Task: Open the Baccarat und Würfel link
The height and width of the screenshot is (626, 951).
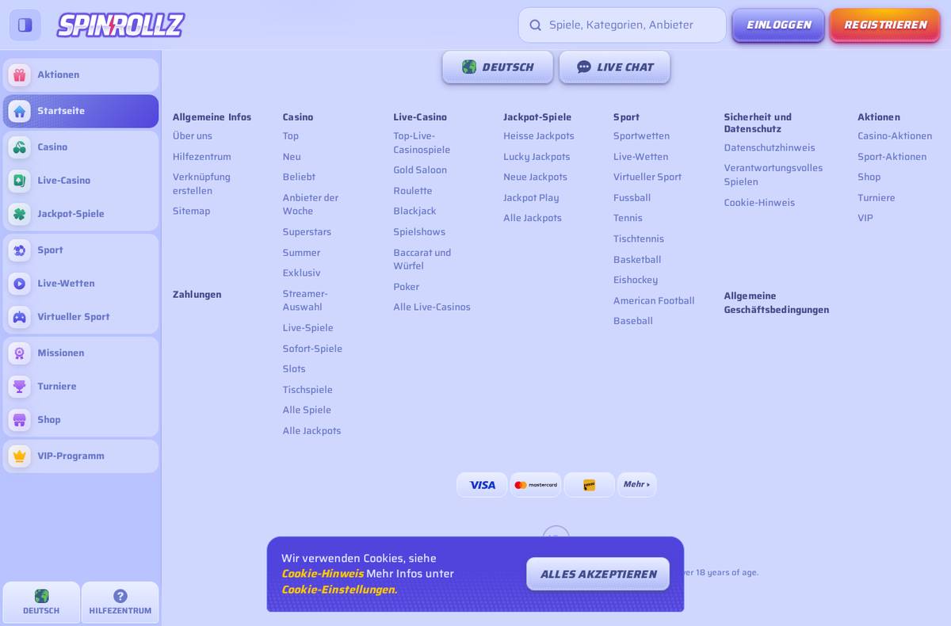Action: [x=422, y=259]
